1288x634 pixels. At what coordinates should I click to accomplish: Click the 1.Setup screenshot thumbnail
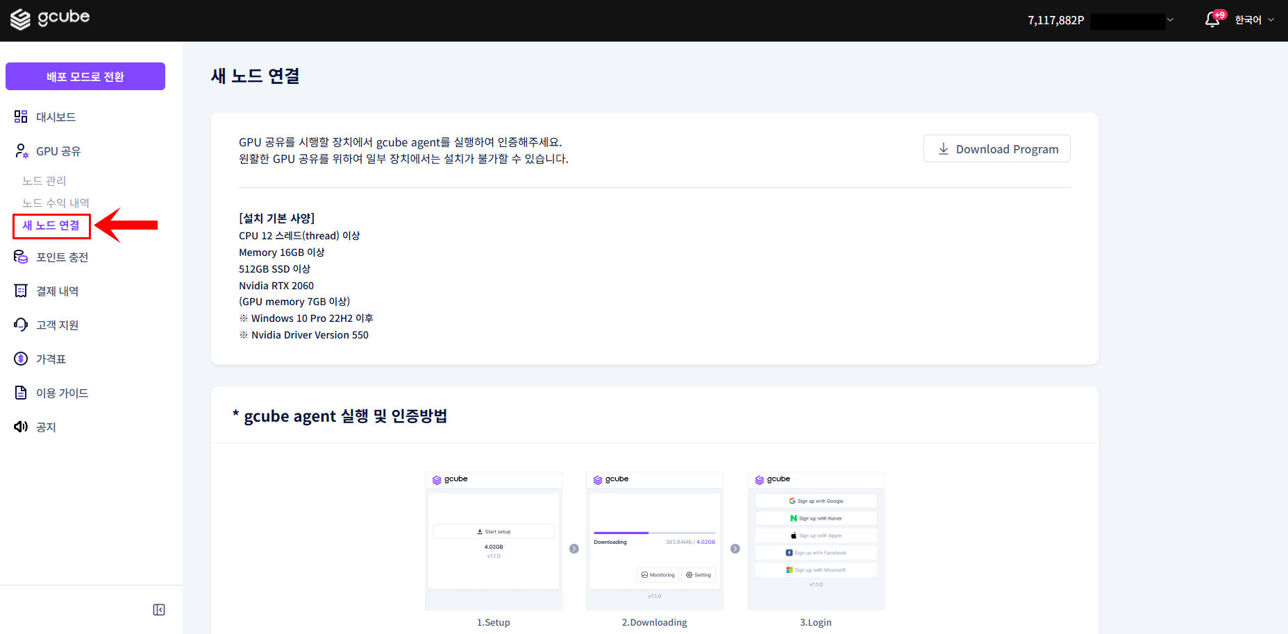(x=494, y=541)
